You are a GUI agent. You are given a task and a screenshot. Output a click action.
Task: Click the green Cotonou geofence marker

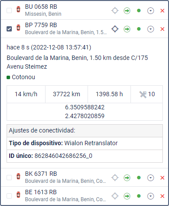coord(8,77)
